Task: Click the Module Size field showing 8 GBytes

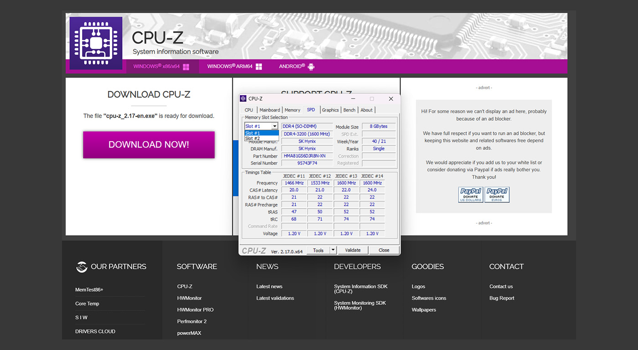Action: (x=379, y=126)
